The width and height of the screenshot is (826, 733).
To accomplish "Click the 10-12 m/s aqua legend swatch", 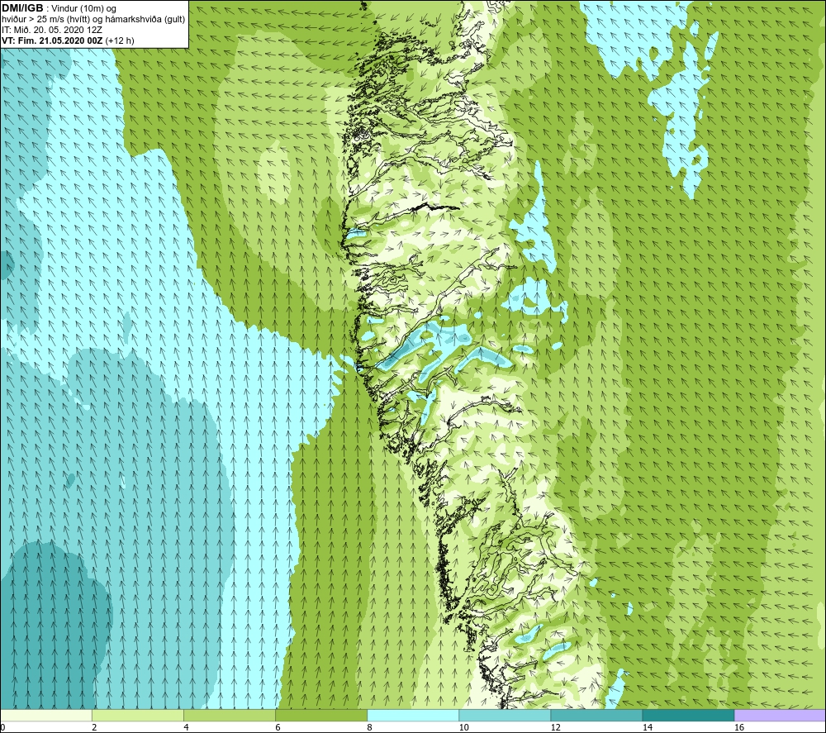I will pyautogui.click(x=504, y=716).
